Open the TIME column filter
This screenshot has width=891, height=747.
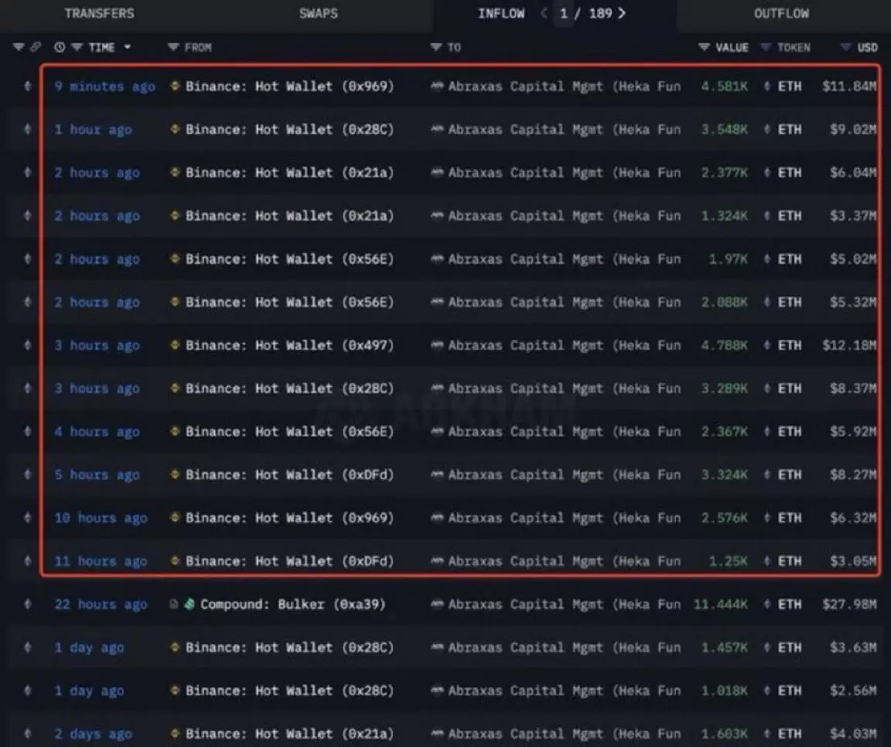pyautogui.click(x=77, y=47)
